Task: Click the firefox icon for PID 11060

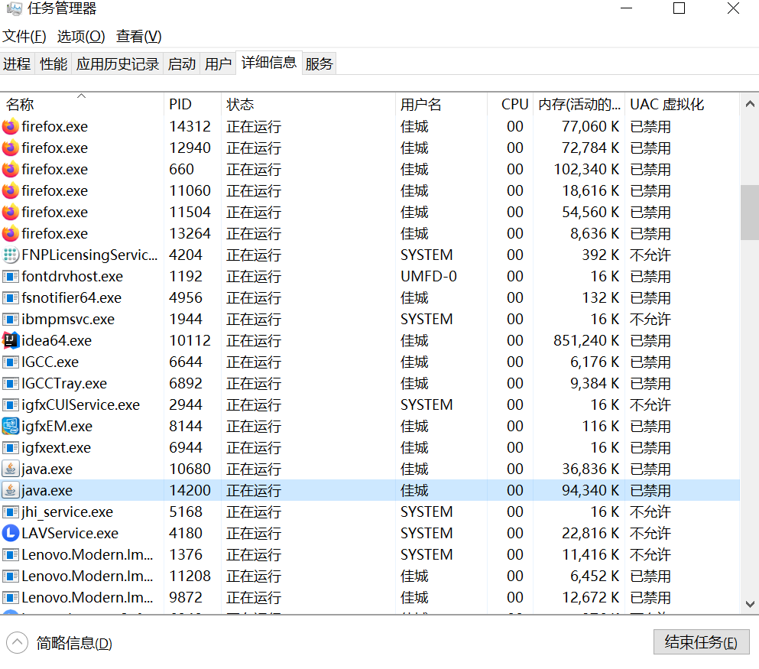Action: (x=11, y=190)
